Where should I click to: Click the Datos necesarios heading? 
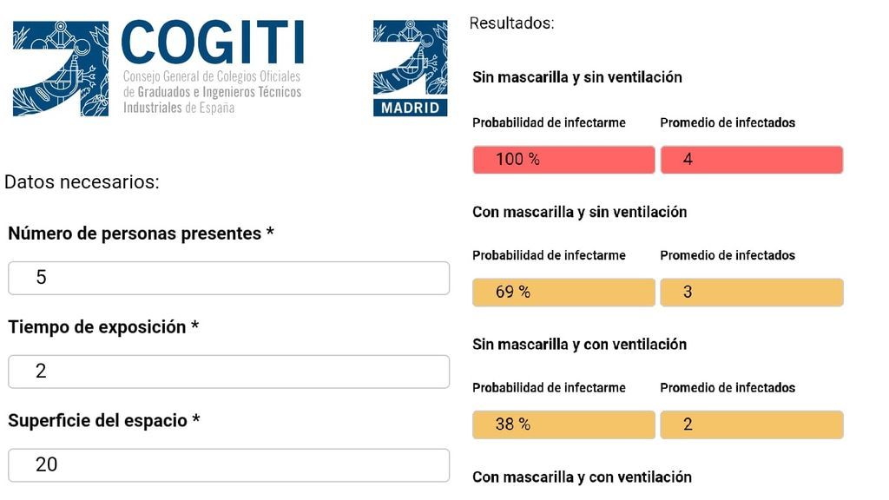click(82, 182)
